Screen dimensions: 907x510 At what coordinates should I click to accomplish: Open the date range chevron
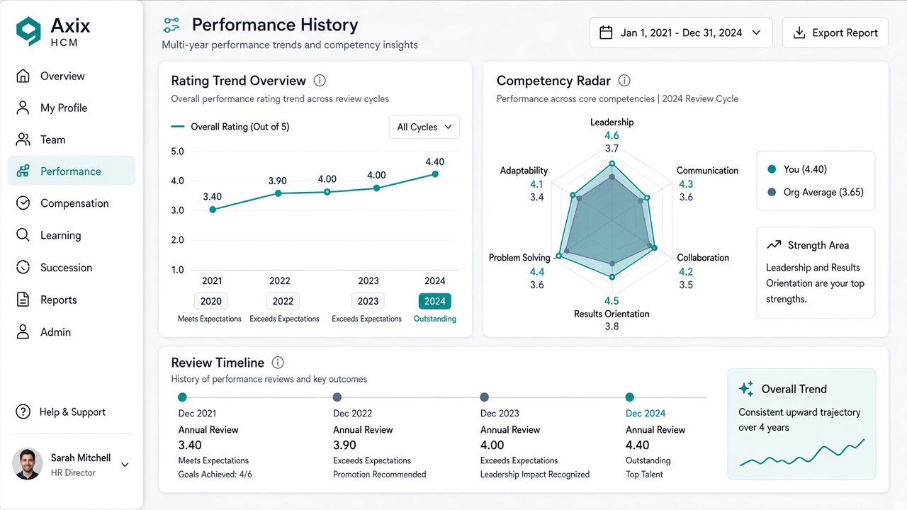pyautogui.click(x=756, y=33)
